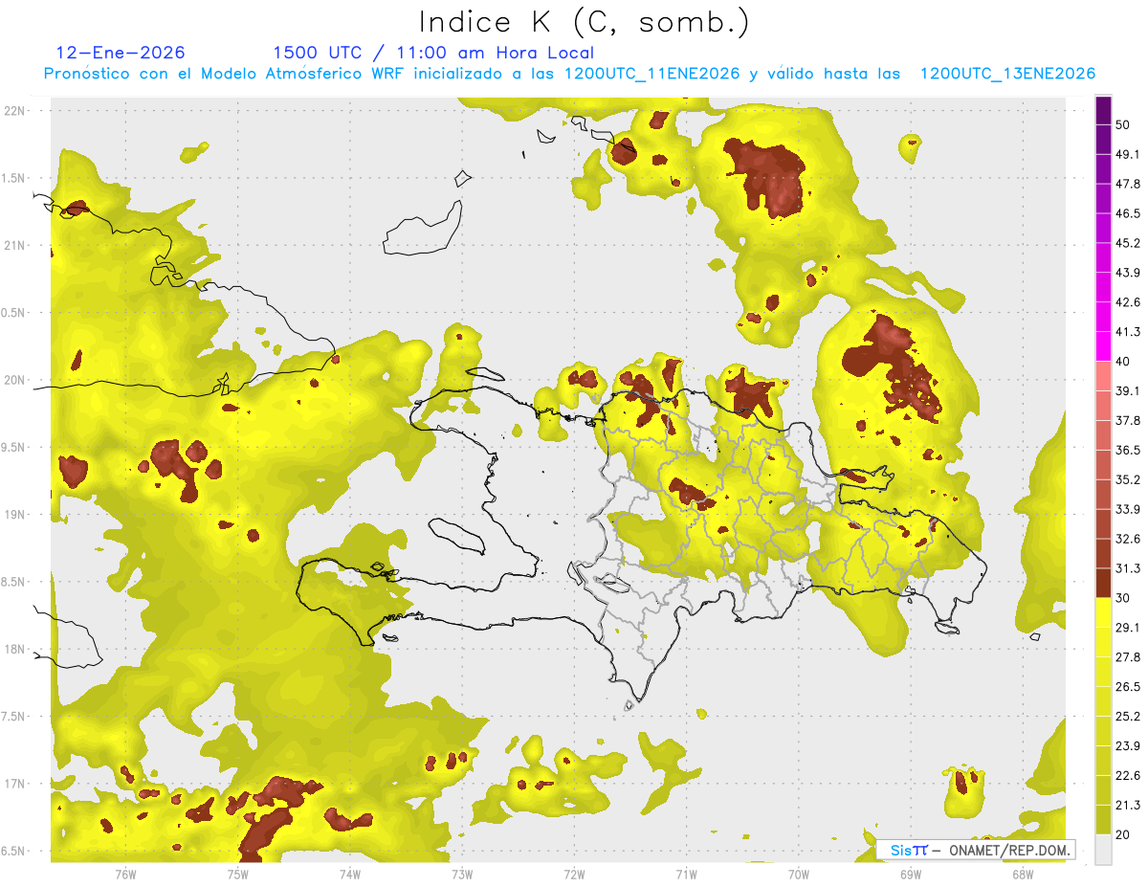
Task: Click the colorbar value '49.1'
Action: pos(1127,154)
